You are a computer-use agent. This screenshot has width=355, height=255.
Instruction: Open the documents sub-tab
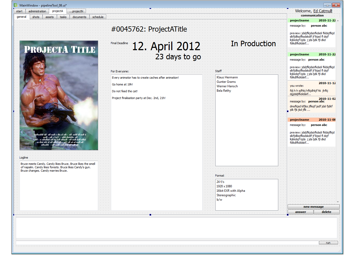pyautogui.click(x=79, y=17)
